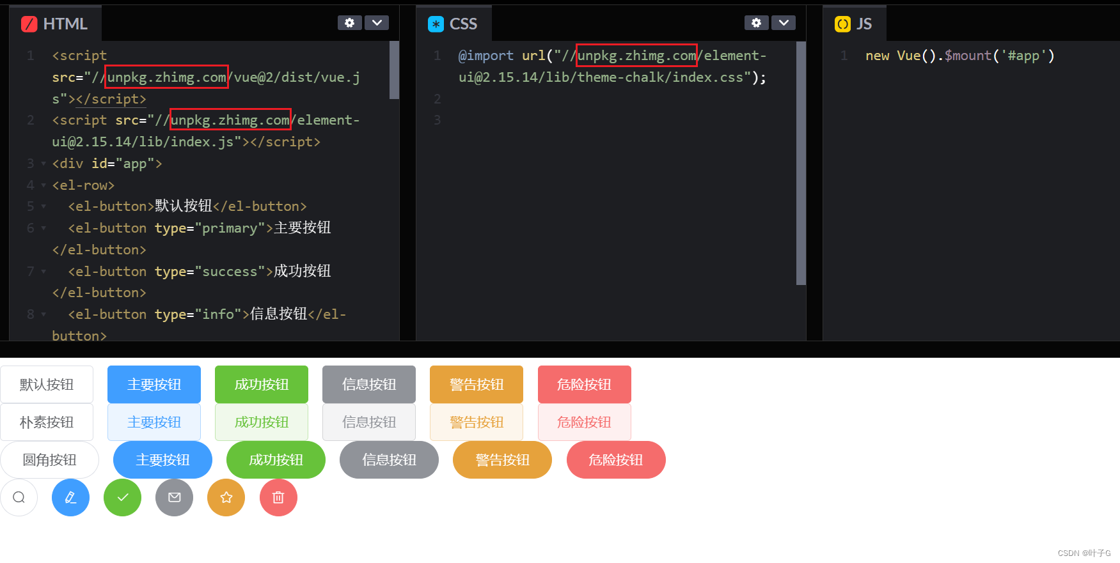Click the solid 默认按钮 button

(47, 384)
